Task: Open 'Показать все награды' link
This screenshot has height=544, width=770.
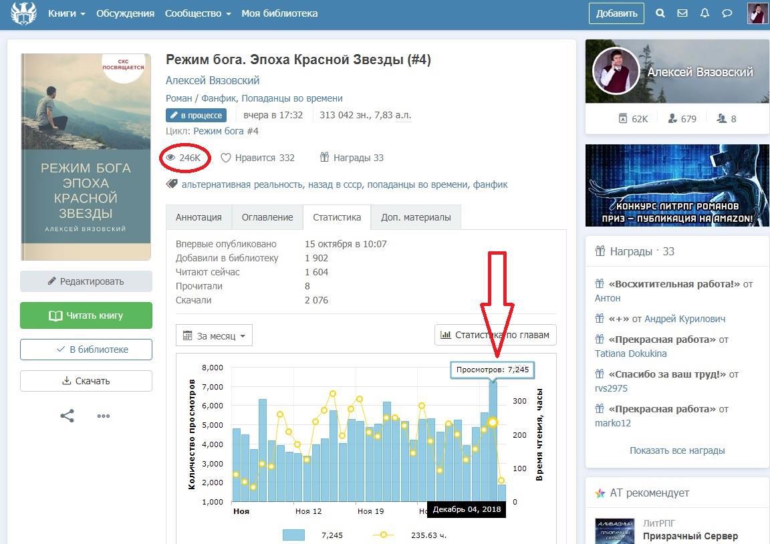Action: point(677,450)
